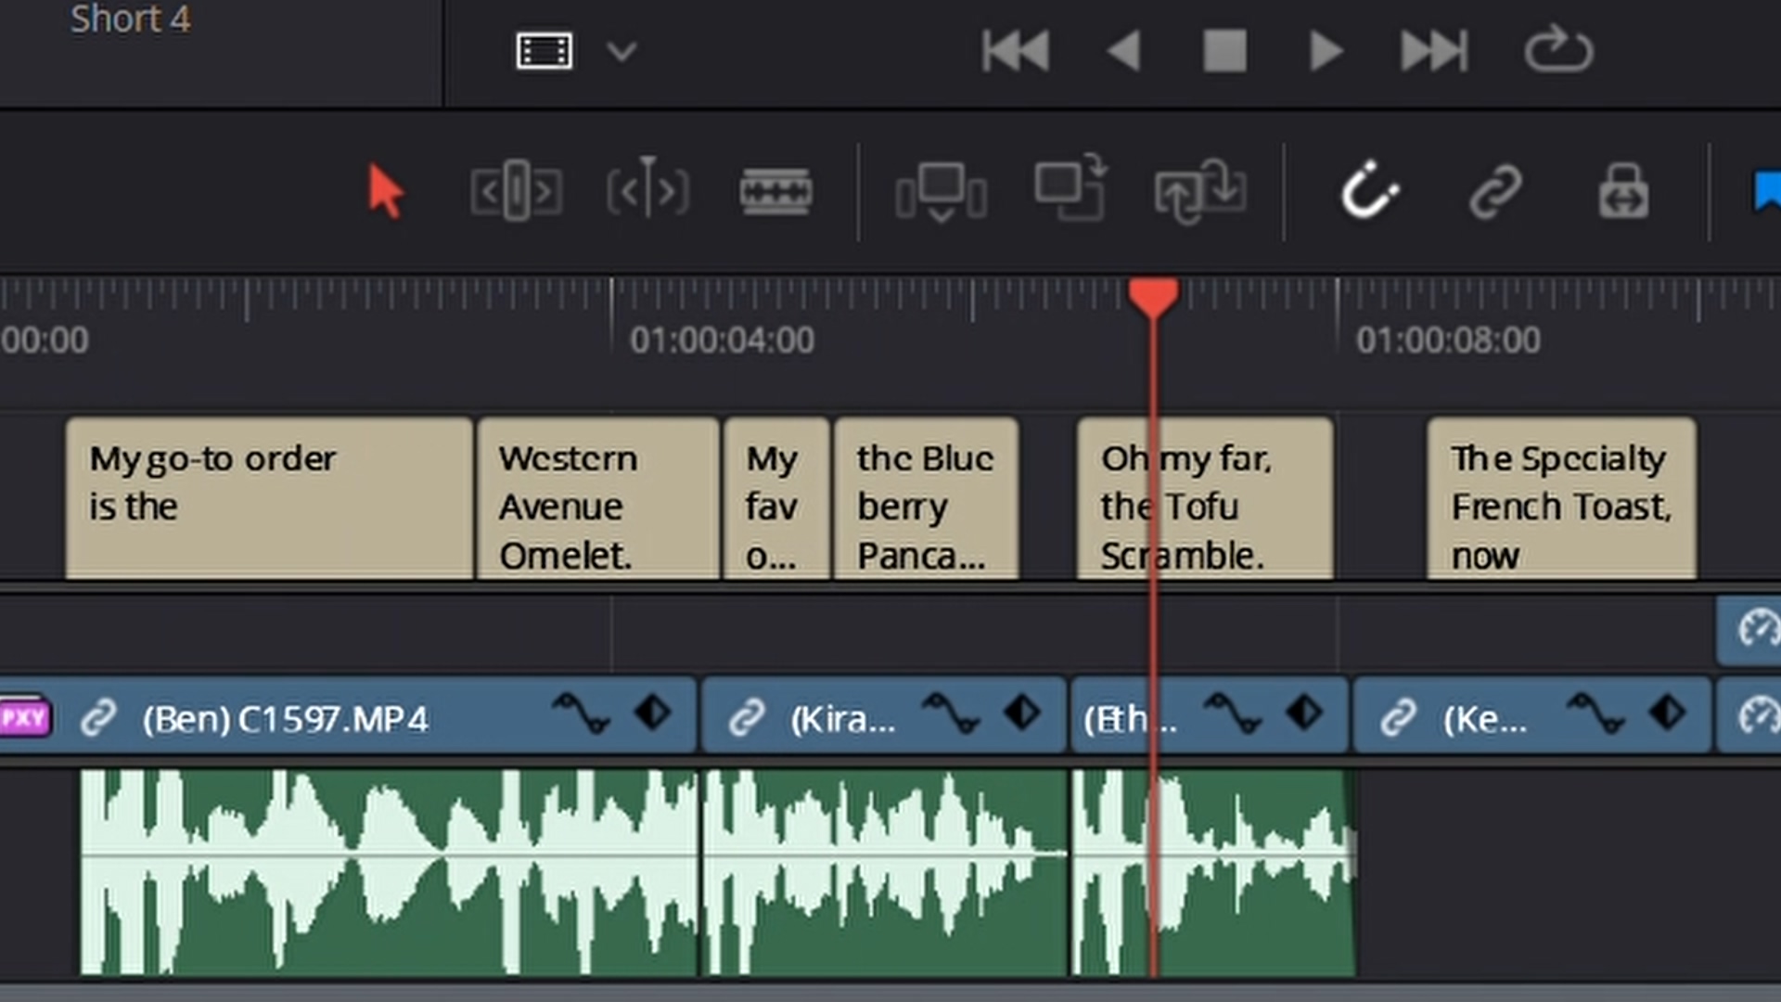The width and height of the screenshot is (1781, 1002).
Task: Toggle the Snapping magnet
Action: pos(1369,191)
